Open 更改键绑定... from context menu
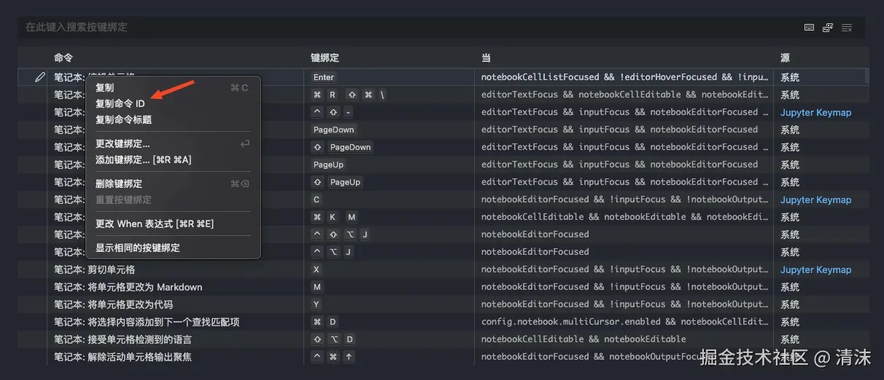The image size is (884, 380). pos(123,143)
